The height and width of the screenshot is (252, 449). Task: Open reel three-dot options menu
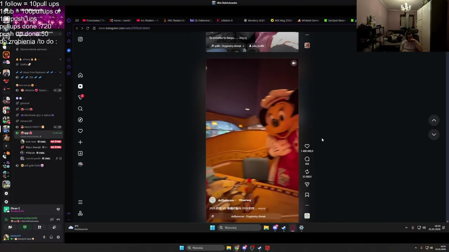pos(307,205)
